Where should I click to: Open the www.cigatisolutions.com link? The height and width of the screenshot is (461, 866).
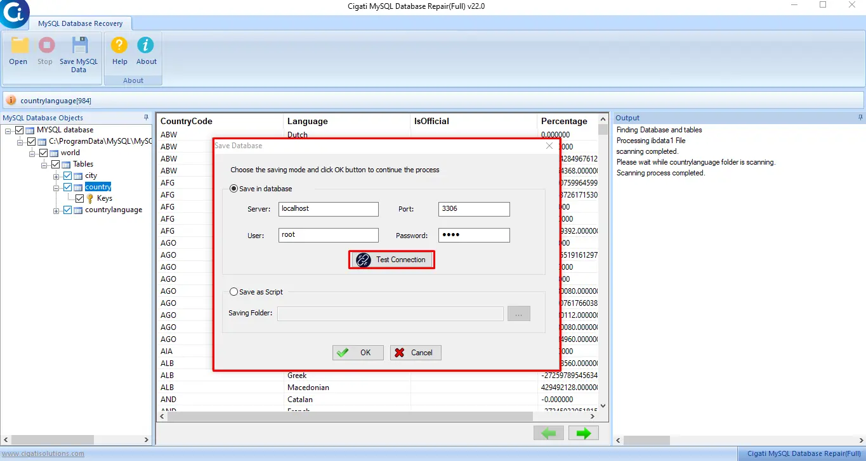pyautogui.click(x=43, y=453)
